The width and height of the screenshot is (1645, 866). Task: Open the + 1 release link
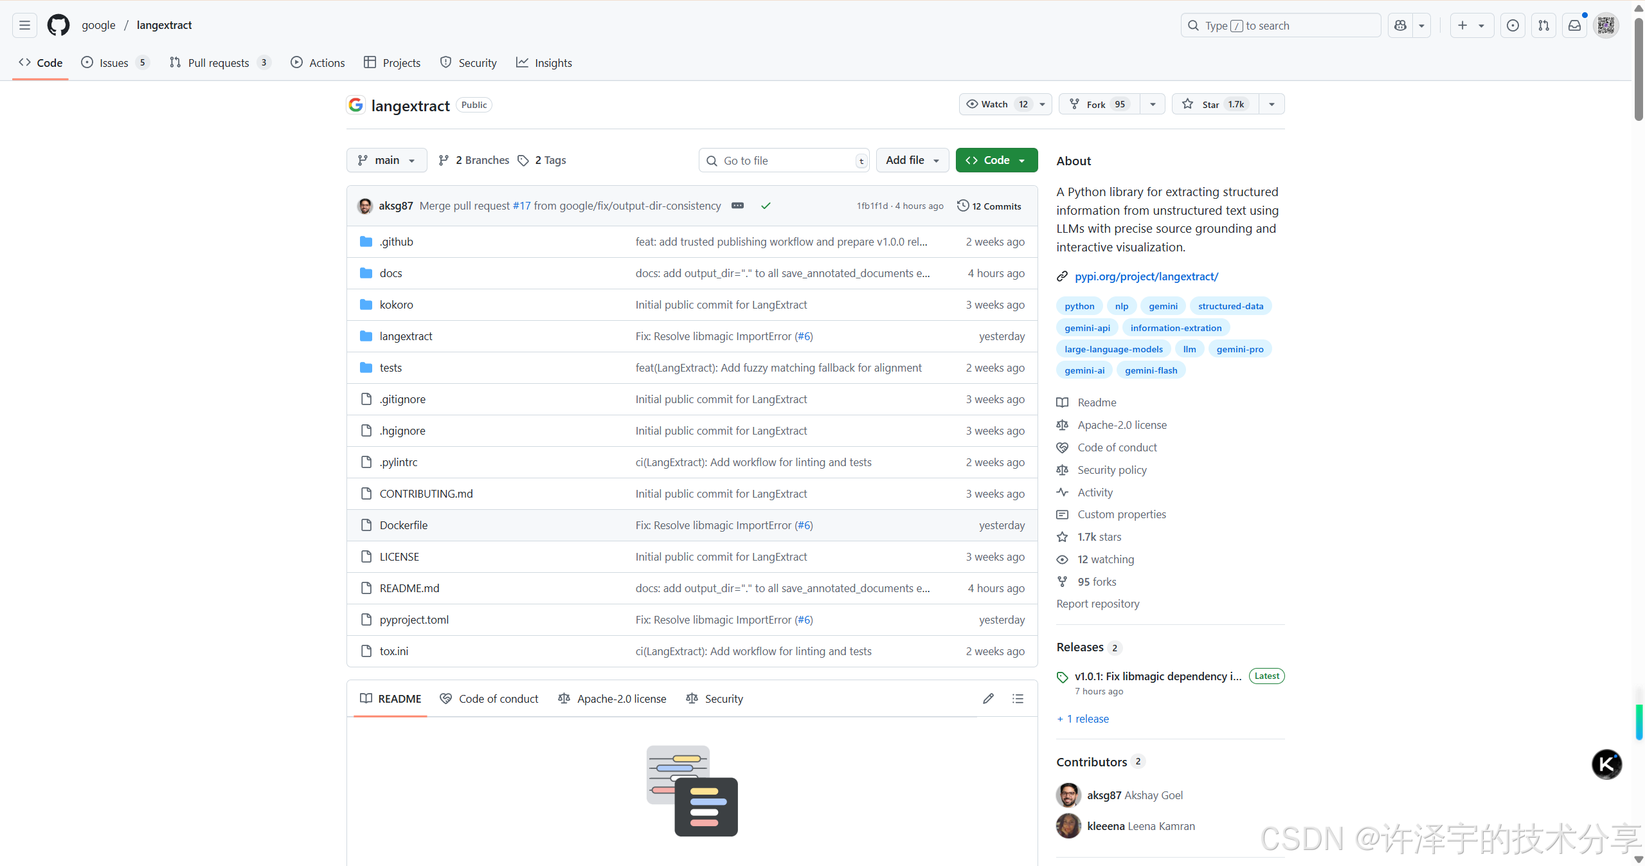coord(1083,719)
